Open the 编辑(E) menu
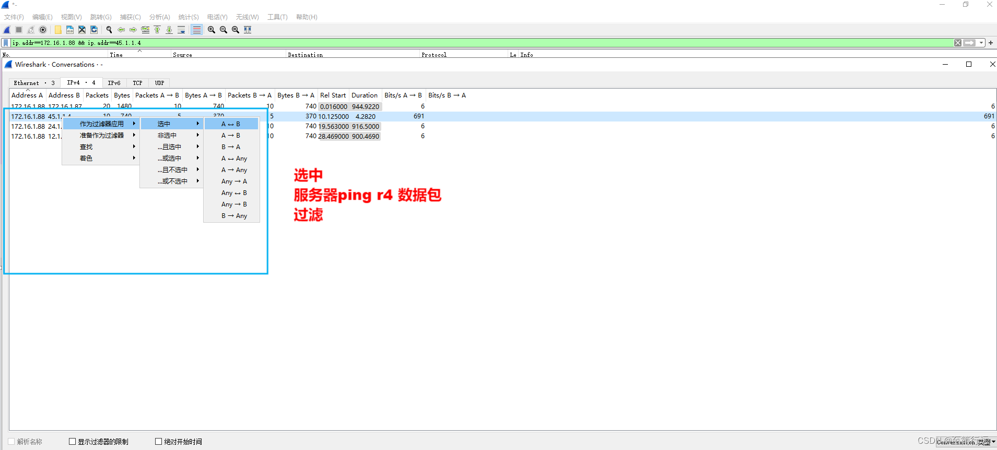The height and width of the screenshot is (450, 997). 42,17
